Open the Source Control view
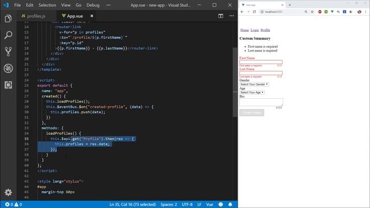The image size is (370, 208). point(8,51)
